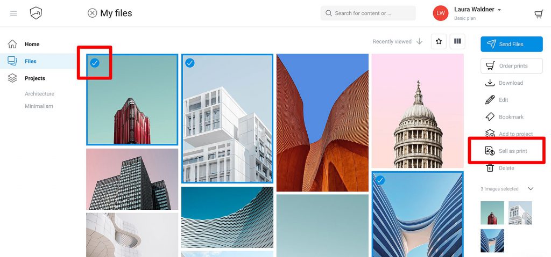Open the dome on pink photo
Viewport: 551px width, 257px height.
point(418,111)
